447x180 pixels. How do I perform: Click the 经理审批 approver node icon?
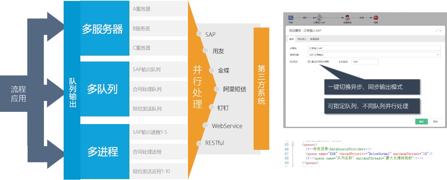click(348, 18)
